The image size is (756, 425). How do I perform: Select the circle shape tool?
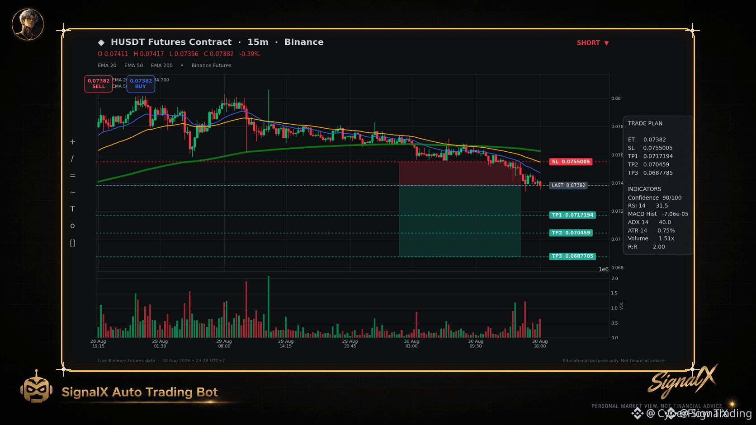pyautogui.click(x=72, y=226)
